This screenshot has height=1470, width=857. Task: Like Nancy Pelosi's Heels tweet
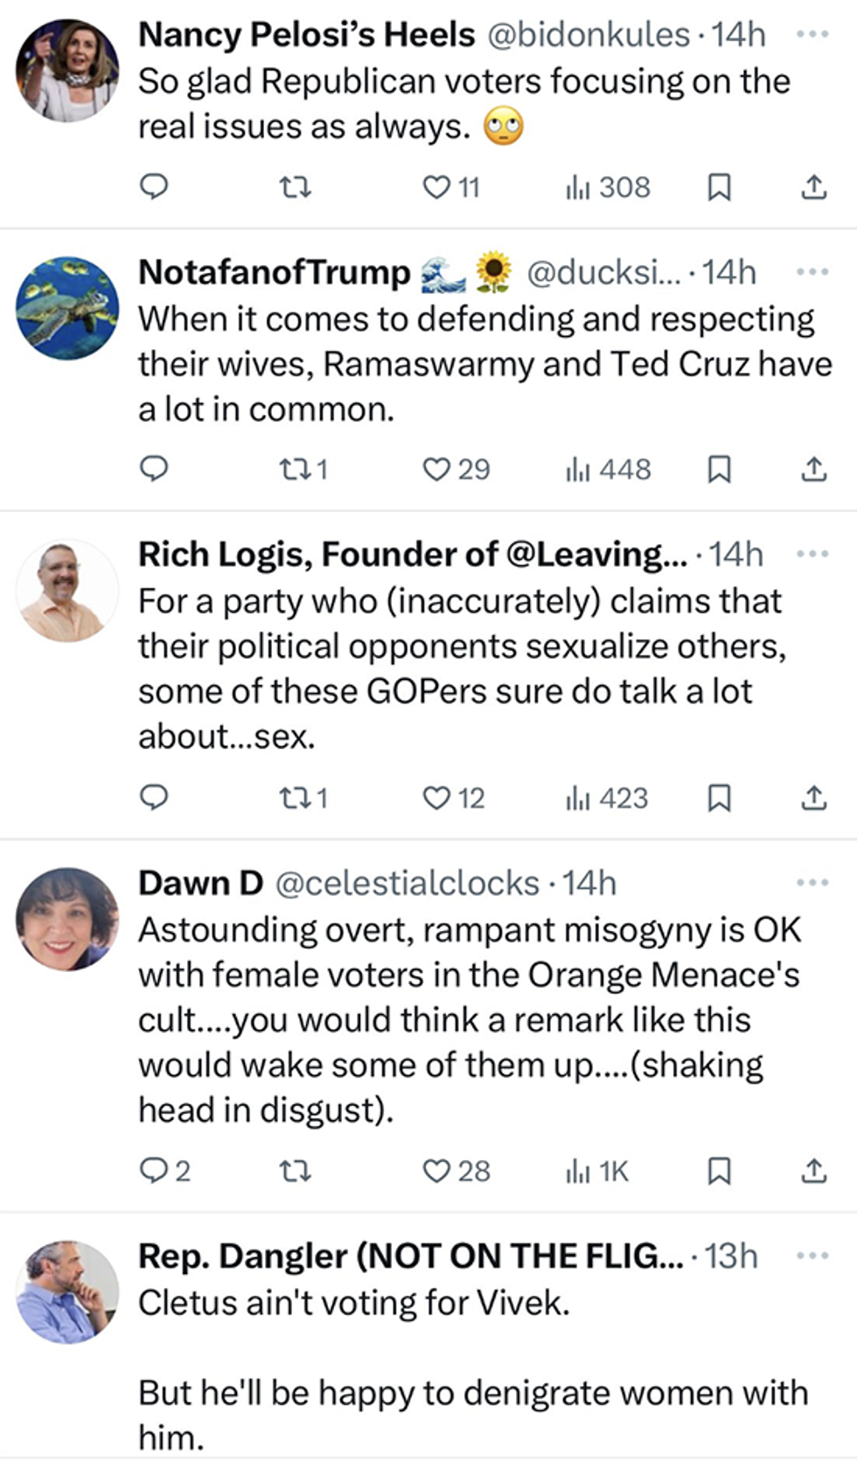click(x=437, y=186)
